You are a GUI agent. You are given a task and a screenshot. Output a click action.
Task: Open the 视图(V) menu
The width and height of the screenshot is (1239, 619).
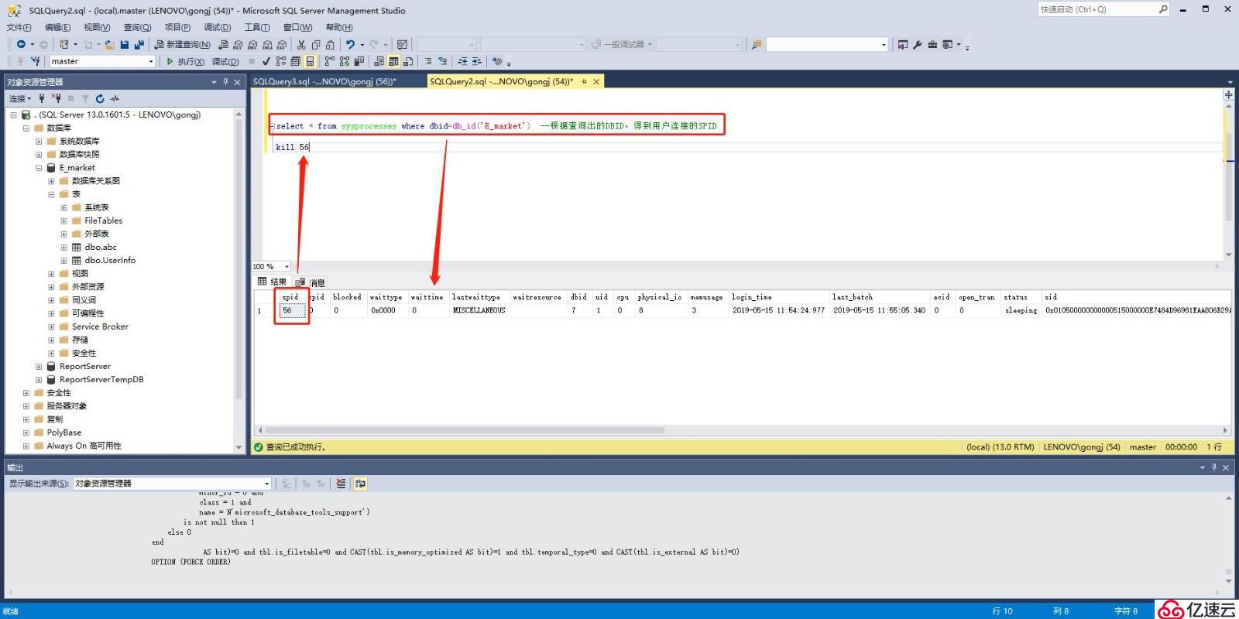(97, 27)
